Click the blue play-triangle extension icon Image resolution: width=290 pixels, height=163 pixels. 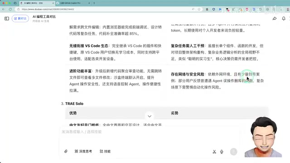point(220,9)
